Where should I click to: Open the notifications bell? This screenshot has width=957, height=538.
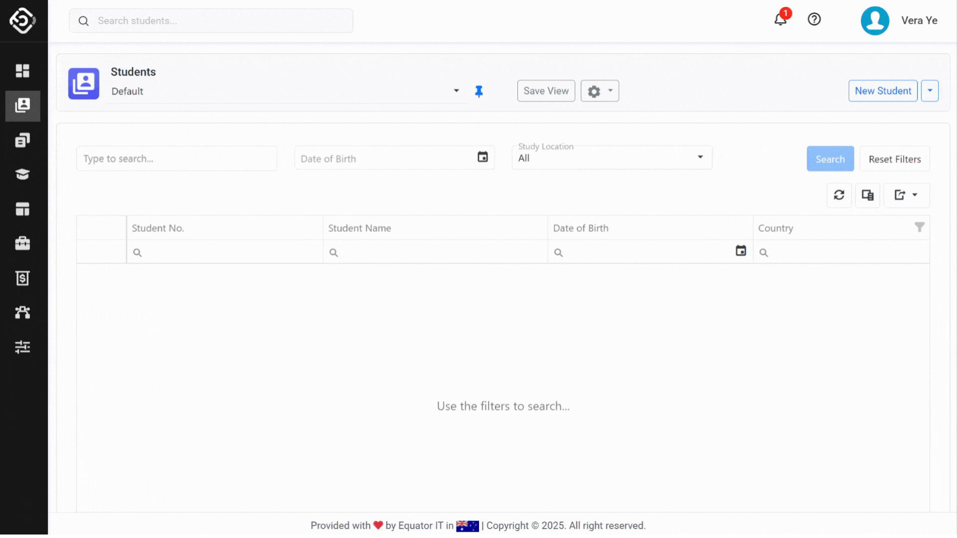pos(780,19)
